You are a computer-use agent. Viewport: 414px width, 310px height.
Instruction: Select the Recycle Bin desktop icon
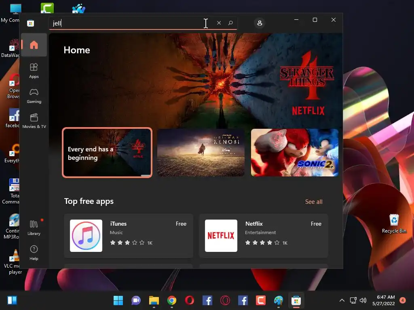coord(394,224)
